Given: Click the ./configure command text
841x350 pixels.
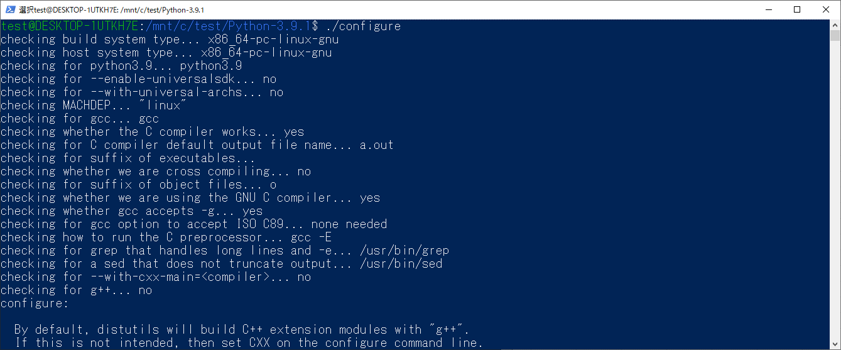Looking at the screenshot, I should click(364, 26).
